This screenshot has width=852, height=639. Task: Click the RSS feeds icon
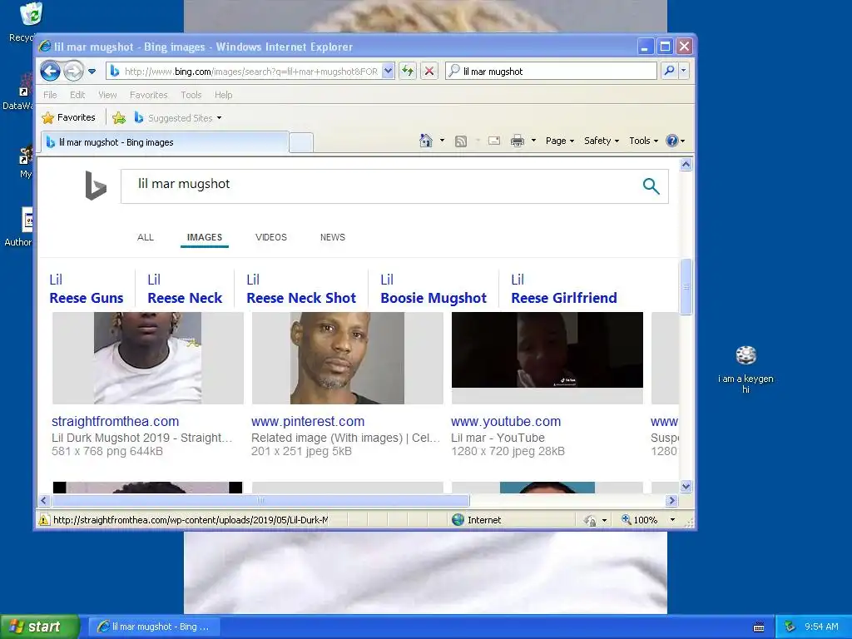pyautogui.click(x=461, y=141)
